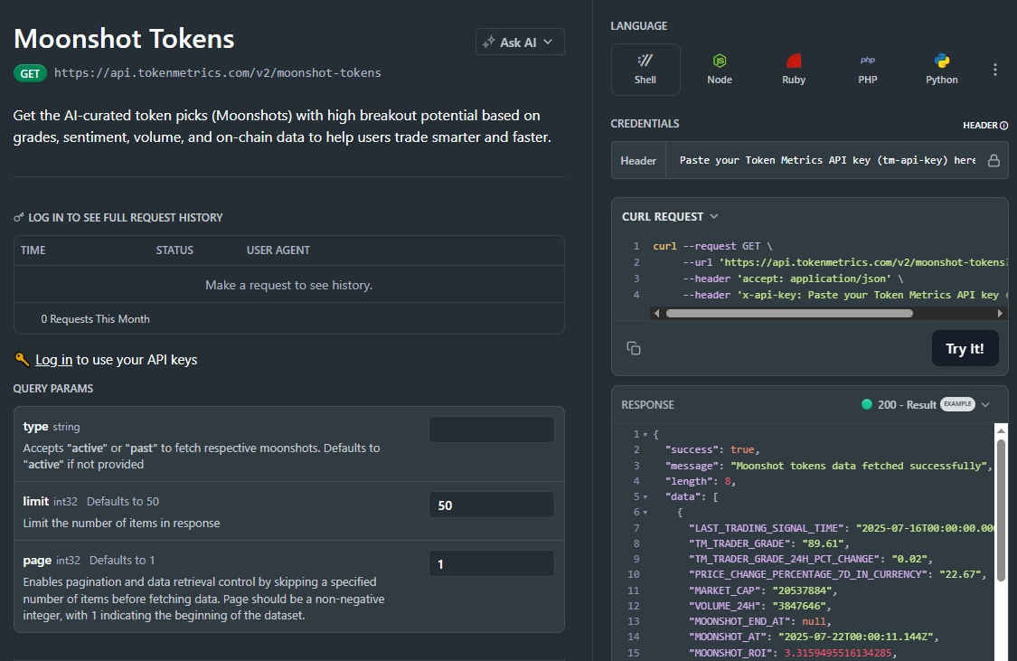
Task: Click "Make a request to see history." text
Action: (x=288, y=285)
